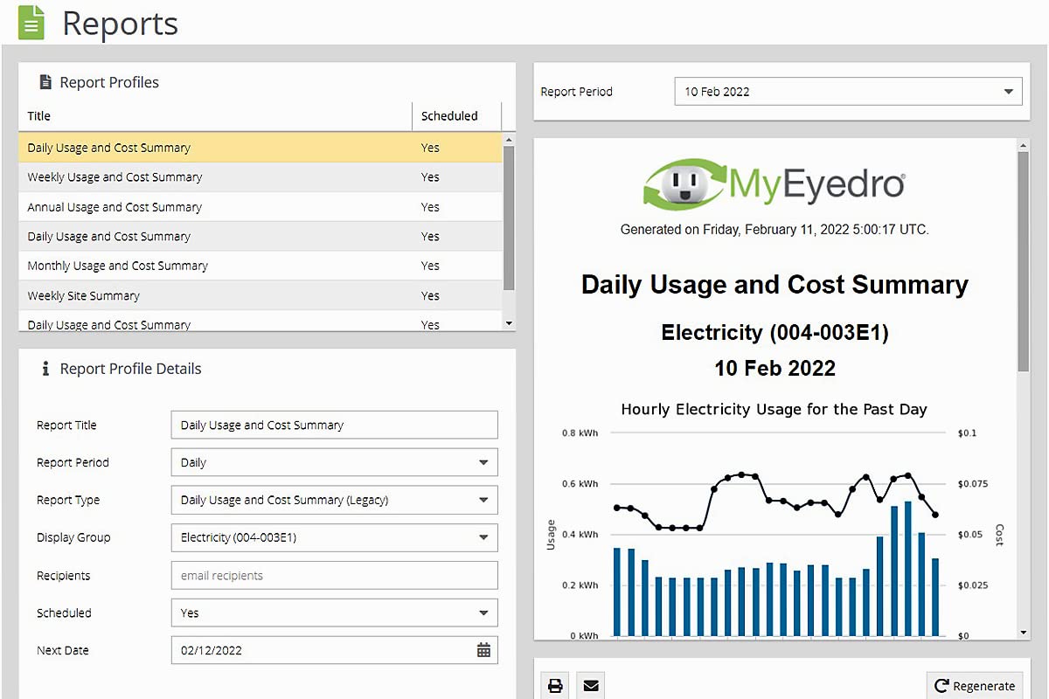This screenshot has width=1049, height=699.
Task: Click the Electricity (004-003E1) report subtitle
Action: coord(775,332)
